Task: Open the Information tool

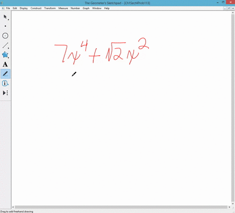Action: point(5,84)
